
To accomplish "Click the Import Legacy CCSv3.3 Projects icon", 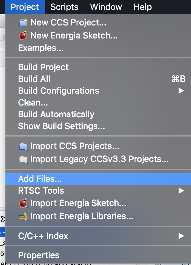I will coord(23,158).
